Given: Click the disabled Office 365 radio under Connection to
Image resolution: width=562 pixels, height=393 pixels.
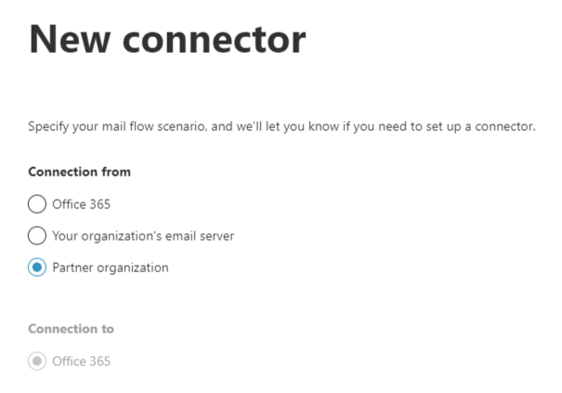Looking at the screenshot, I should coord(36,360).
